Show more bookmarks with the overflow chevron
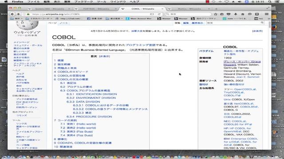Screen dimensions: 284x159 pyautogui.click(x=269, y=19)
